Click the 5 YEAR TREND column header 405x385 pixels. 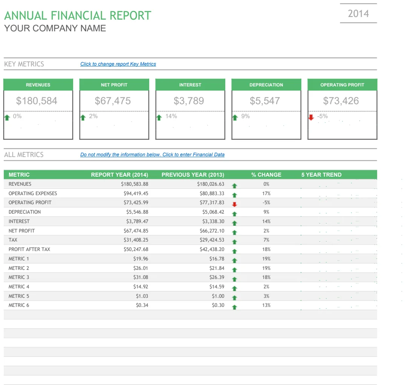(321, 175)
